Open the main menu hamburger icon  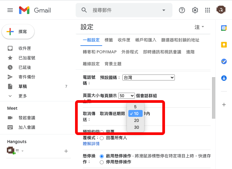[x=10, y=10]
